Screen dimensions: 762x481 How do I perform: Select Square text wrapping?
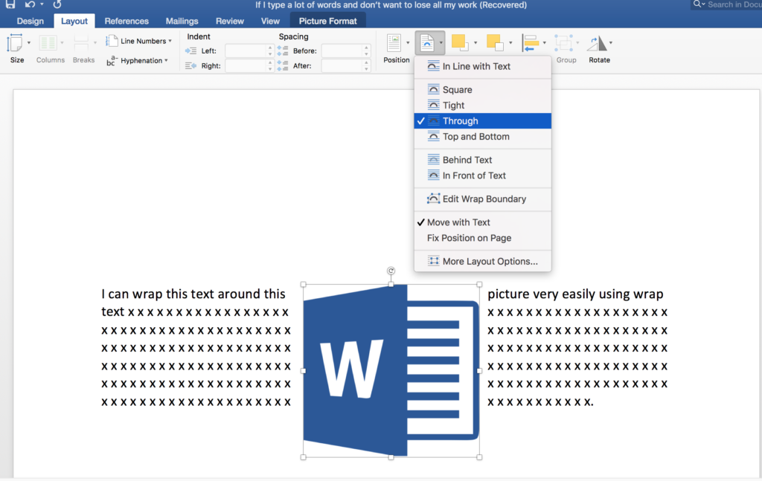[x=482, y=90]
